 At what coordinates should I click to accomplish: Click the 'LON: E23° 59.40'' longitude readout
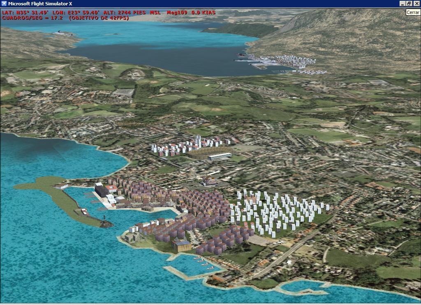pyautogui.click(x=76, y=13)
